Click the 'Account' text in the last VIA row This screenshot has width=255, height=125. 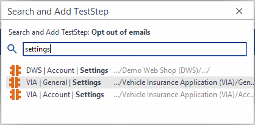(x=57, y=95)
